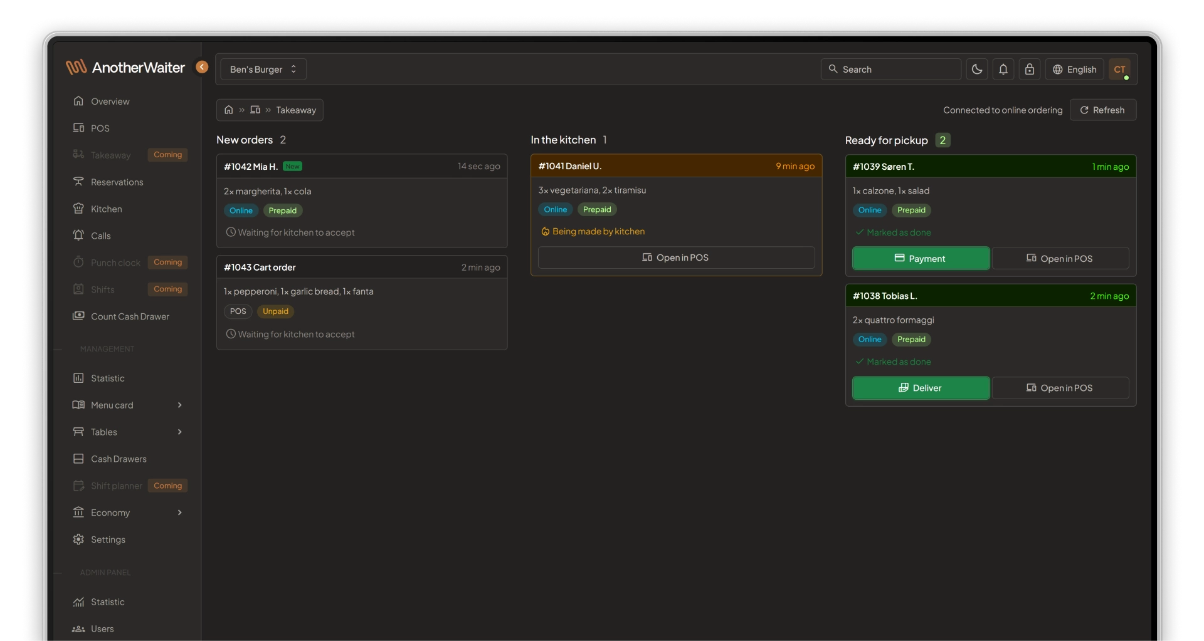
Task: Click the Reservations icon in sidebar
Action: click(x=78, y=182)
